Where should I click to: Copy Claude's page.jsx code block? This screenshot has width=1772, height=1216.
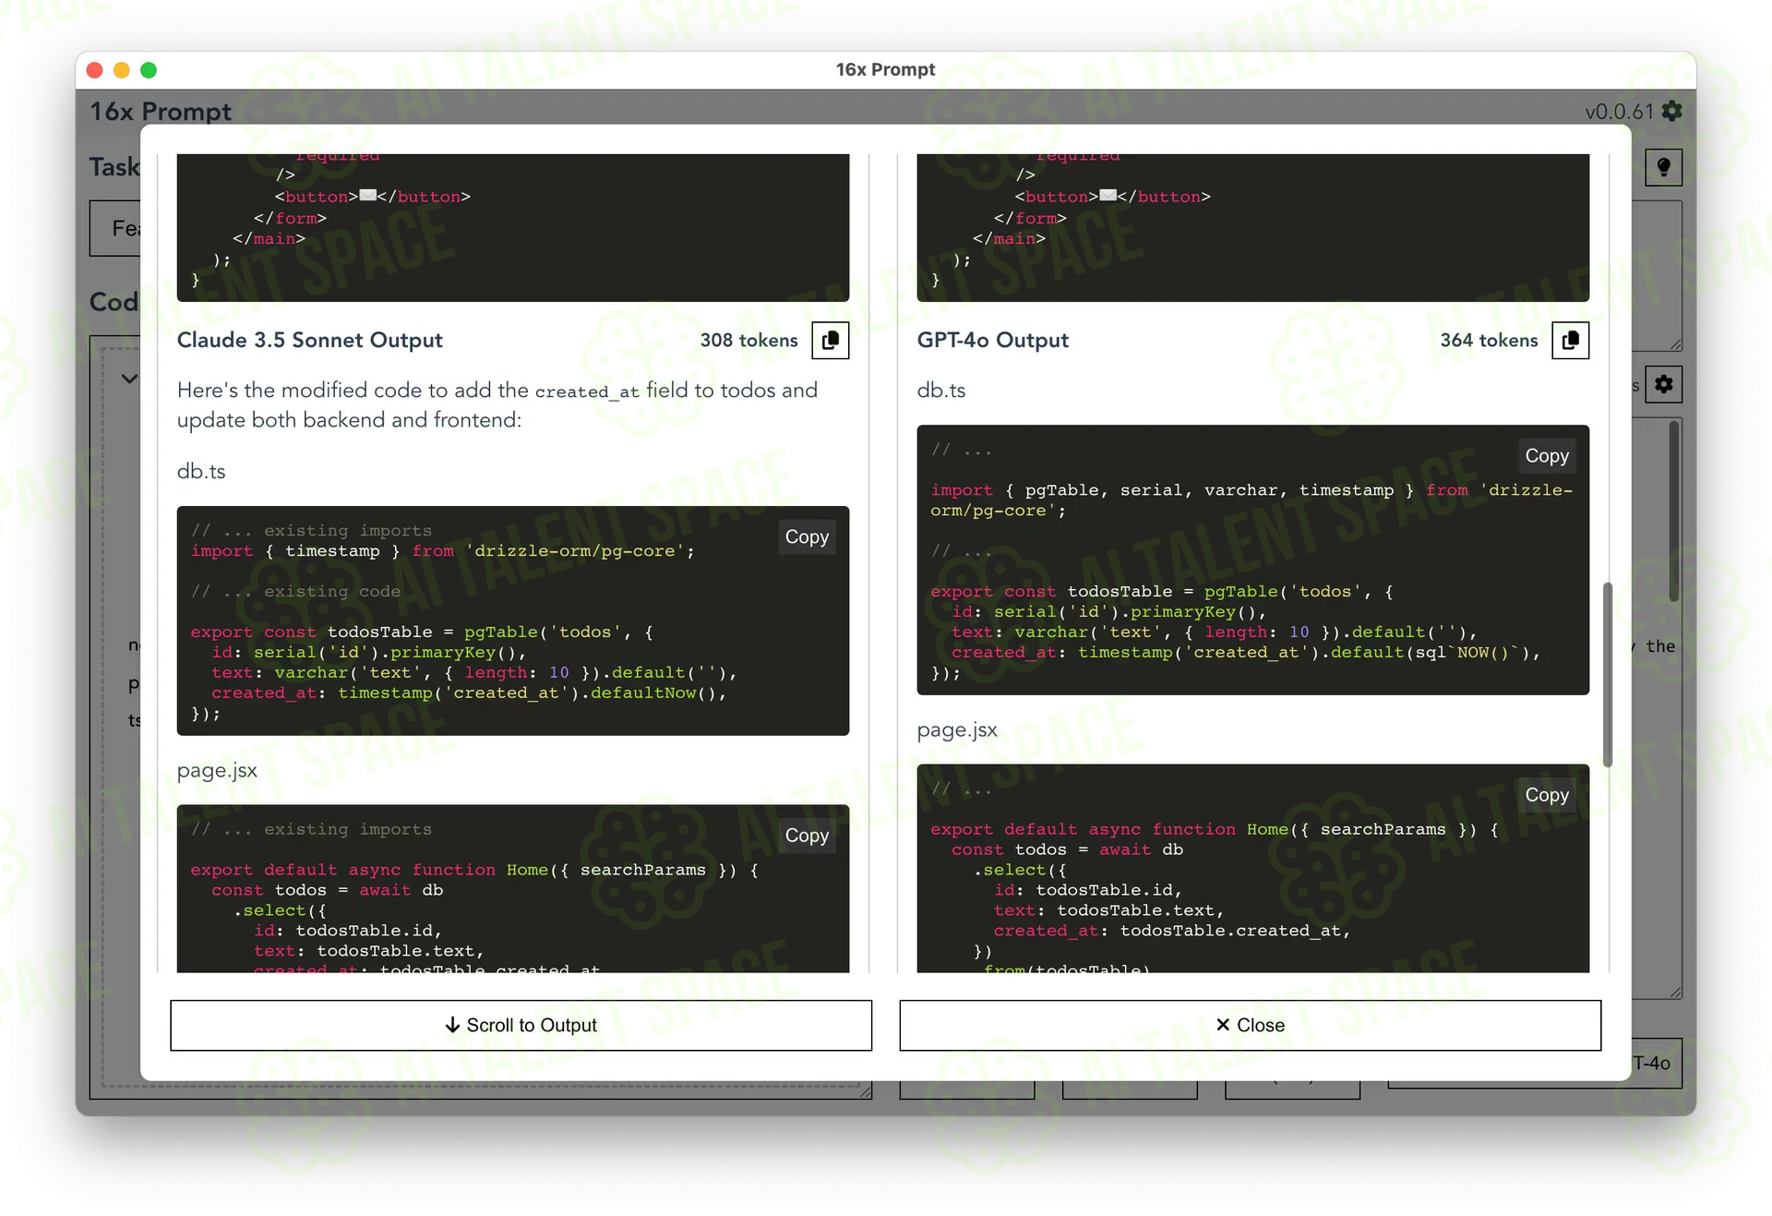click(x=807, y=836)
